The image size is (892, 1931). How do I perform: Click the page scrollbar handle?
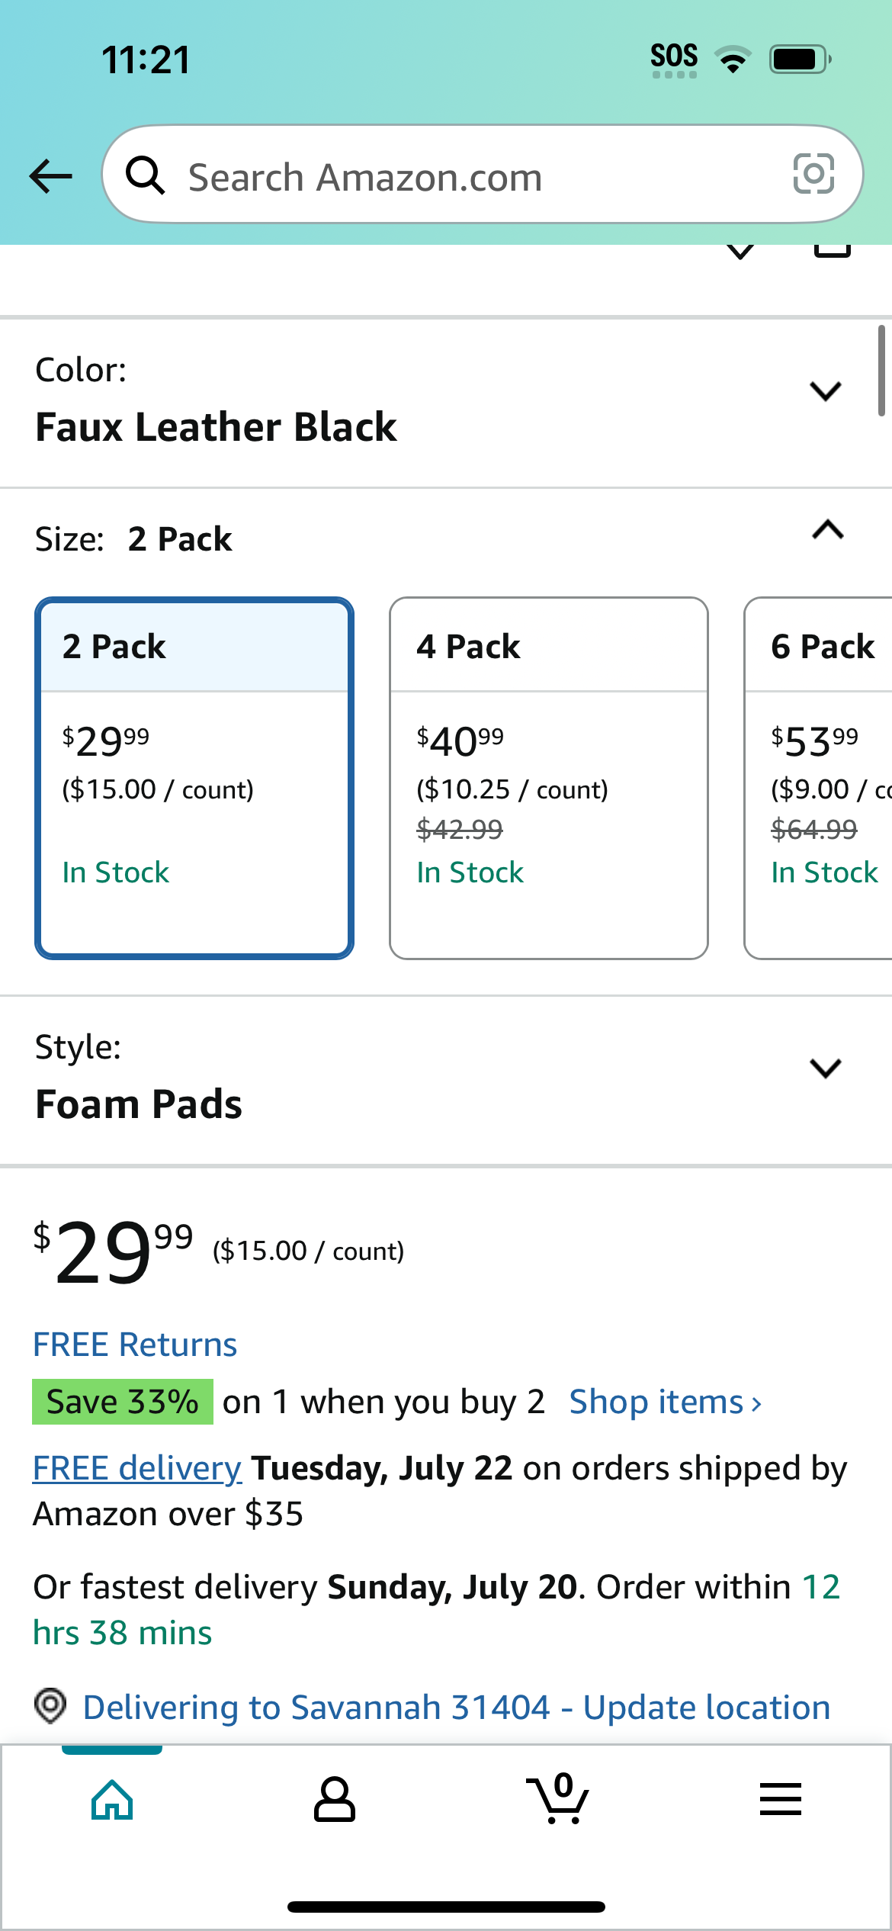[x=881, y=371]
